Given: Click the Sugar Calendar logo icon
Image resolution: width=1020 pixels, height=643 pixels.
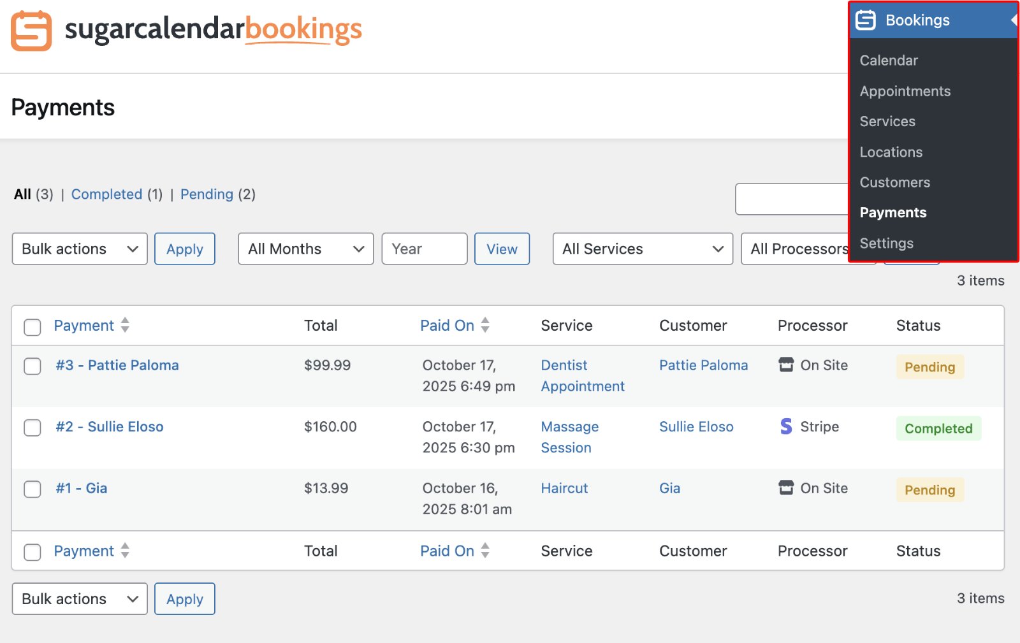Looking at the screenshot, I should 31,31.
